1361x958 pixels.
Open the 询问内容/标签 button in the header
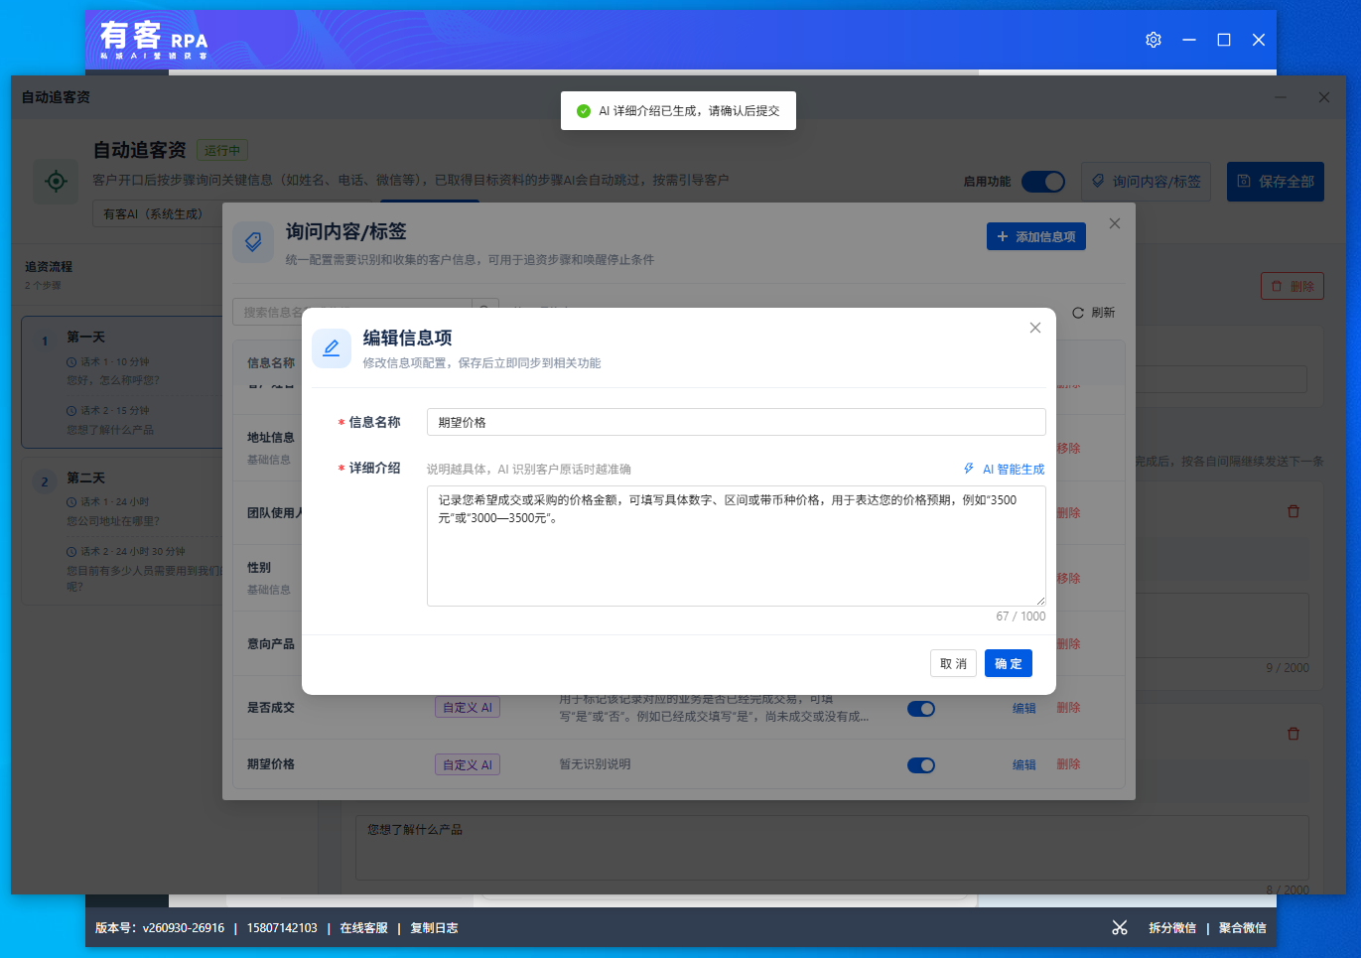click(x=1146, y=182)
